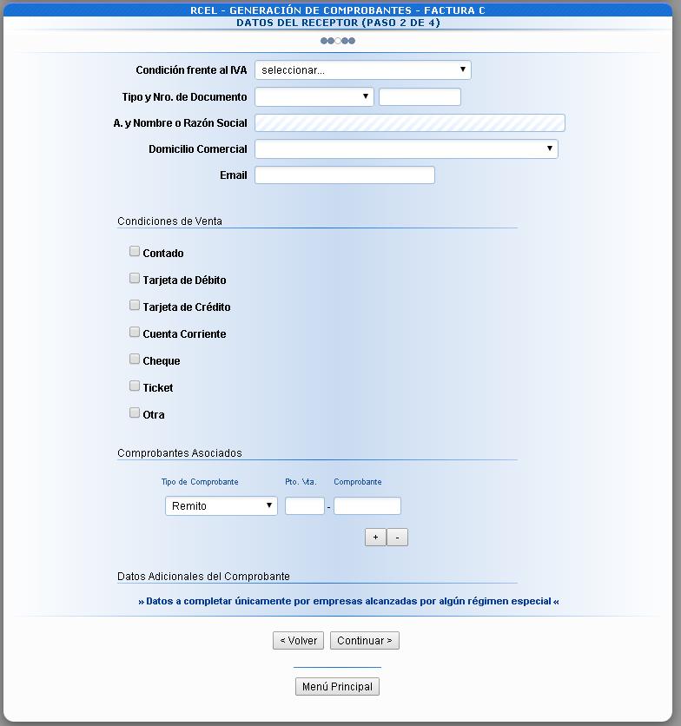681x726 pixels.
Task: Click the Email input field
Action: (x=344, y=175)
